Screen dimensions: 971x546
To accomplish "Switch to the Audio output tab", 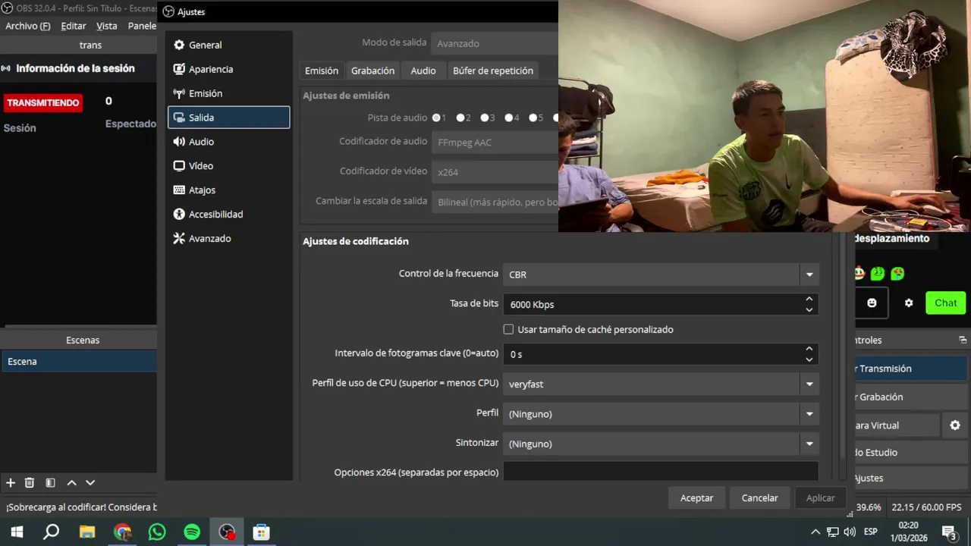I will [423, 71].
